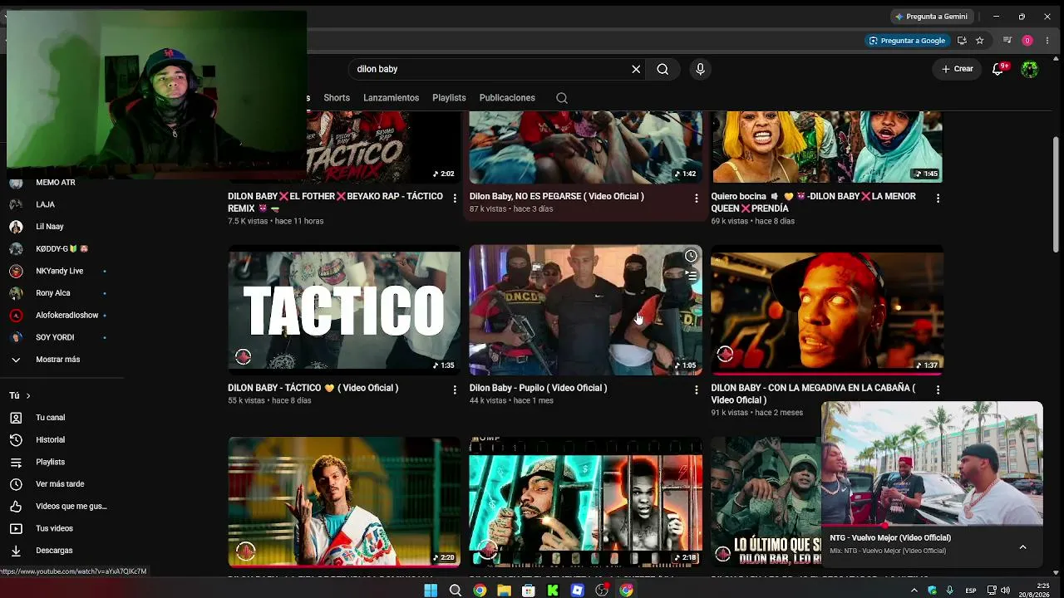Open options for Pupilo video
This screenshot has height=598, width=1064.
tap(697, 390)
